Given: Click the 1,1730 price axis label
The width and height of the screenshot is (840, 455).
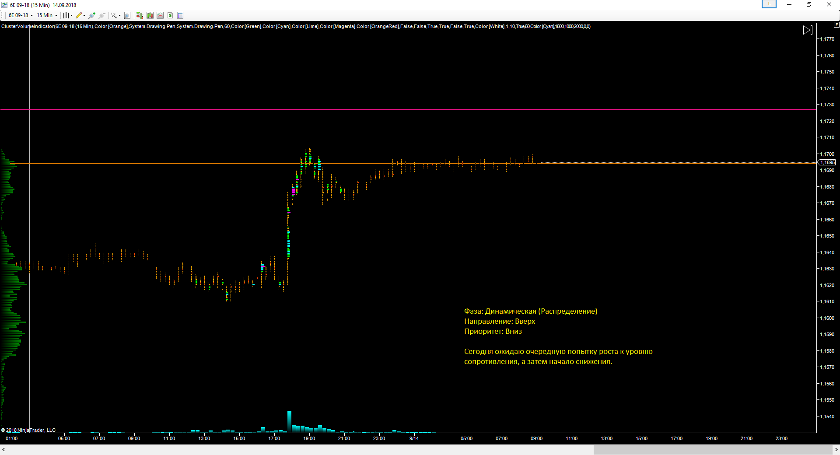Looking at the screenshot, I should pyautogui.click(x=827, y=105).
